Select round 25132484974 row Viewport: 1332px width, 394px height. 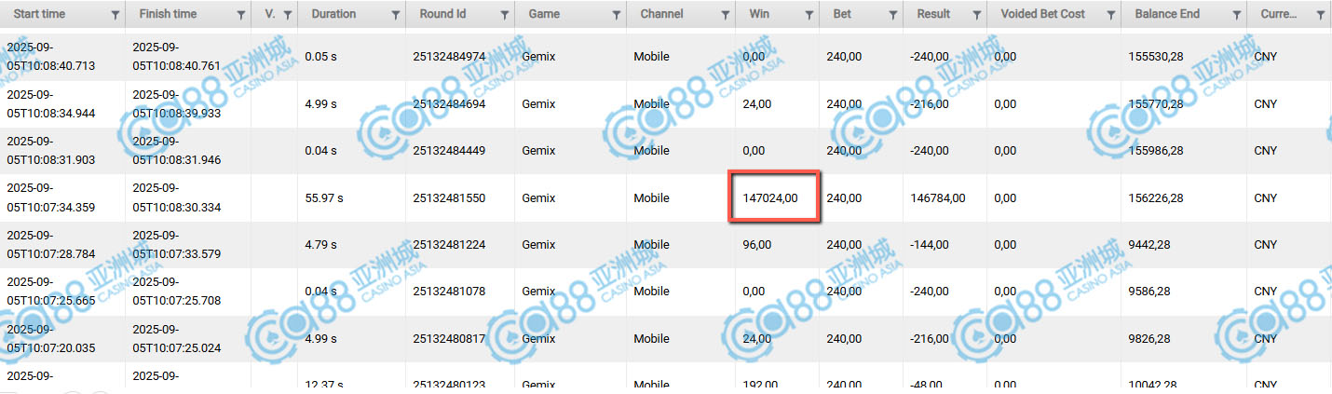pyautogui.click(x=449, y=56)
